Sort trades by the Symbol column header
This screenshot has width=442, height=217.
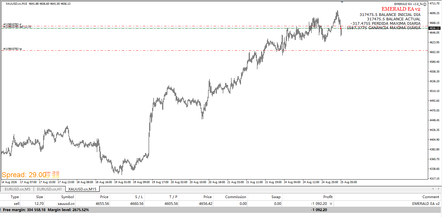point(68,197)
